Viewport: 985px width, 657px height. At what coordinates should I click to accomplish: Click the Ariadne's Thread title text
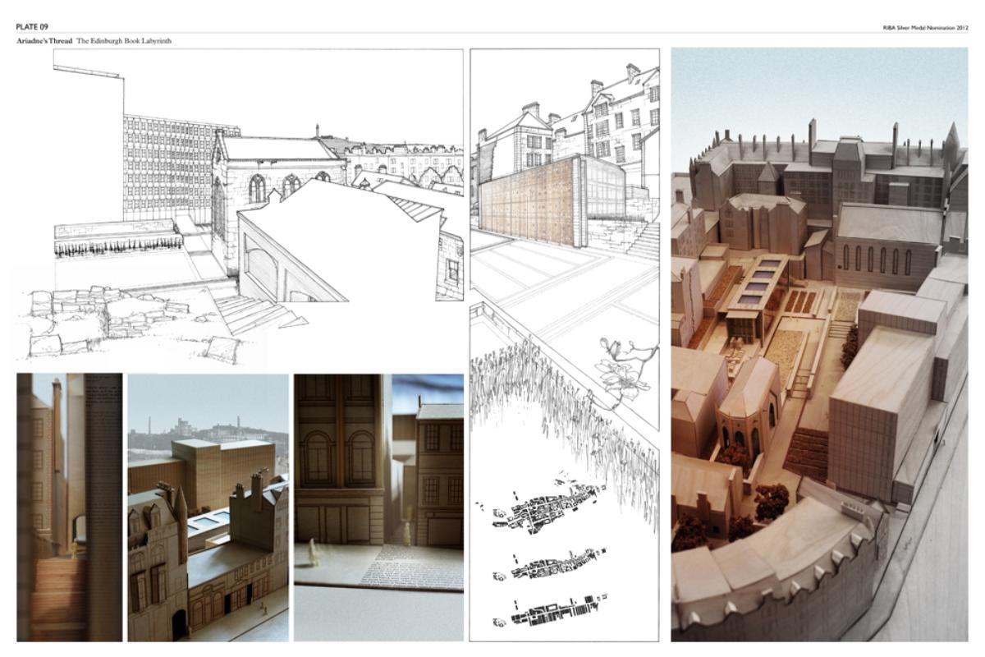click(44, 41)
